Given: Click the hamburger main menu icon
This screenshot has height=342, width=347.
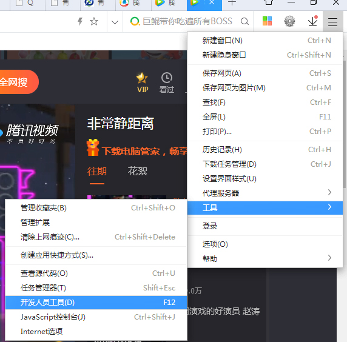Looking at the screenshot, I should [332, 22].
